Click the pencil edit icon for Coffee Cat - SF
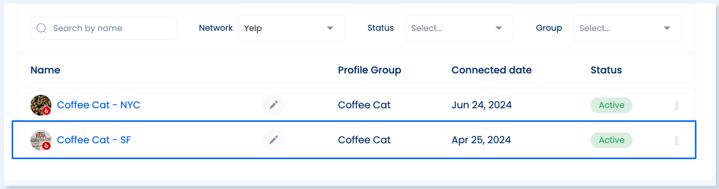Viewport: 719px width, 189px height. [274, 140]
